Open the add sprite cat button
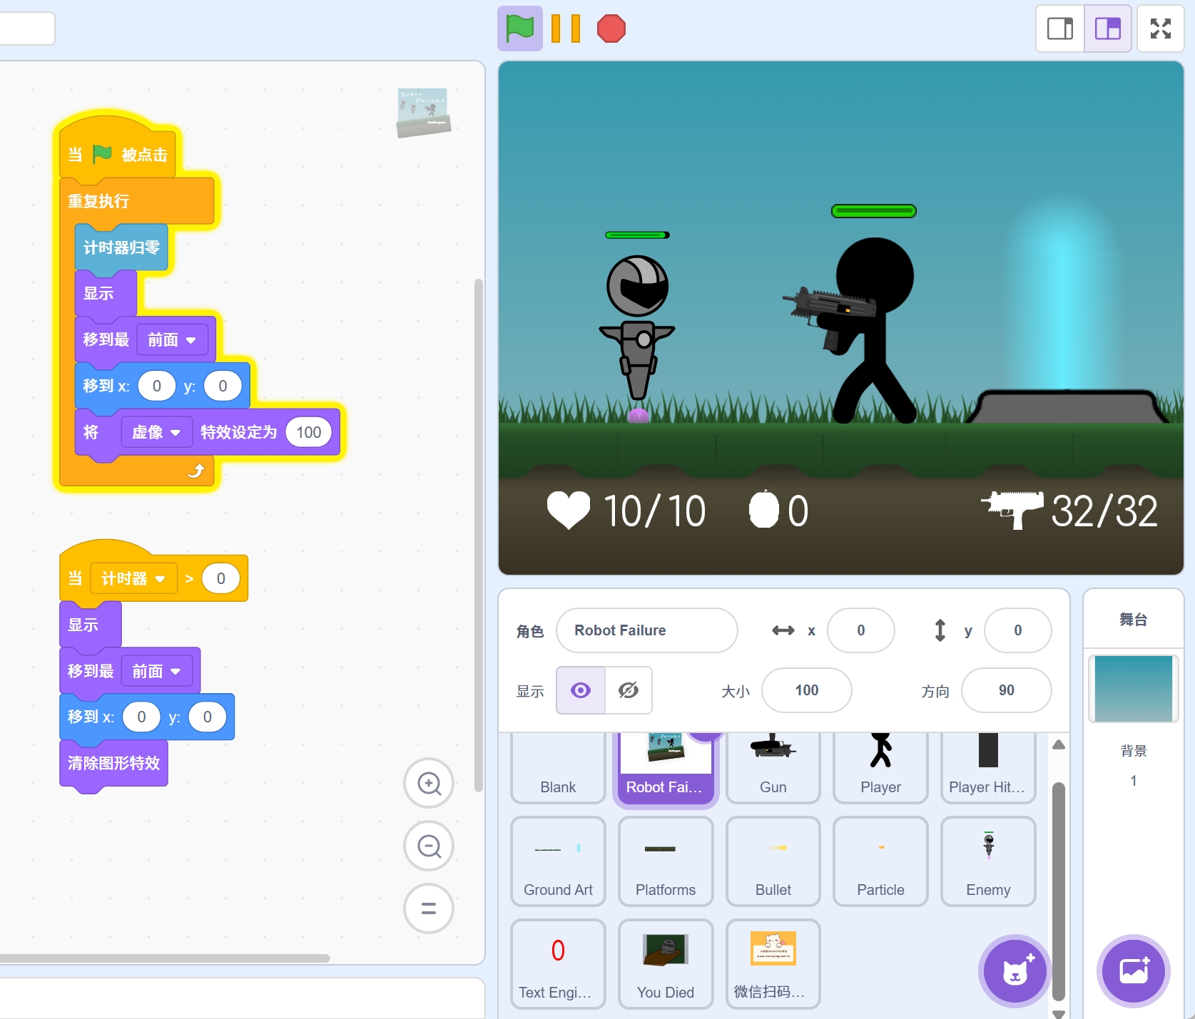This screenshot has width=1195, height=1019. point(1015,971)
